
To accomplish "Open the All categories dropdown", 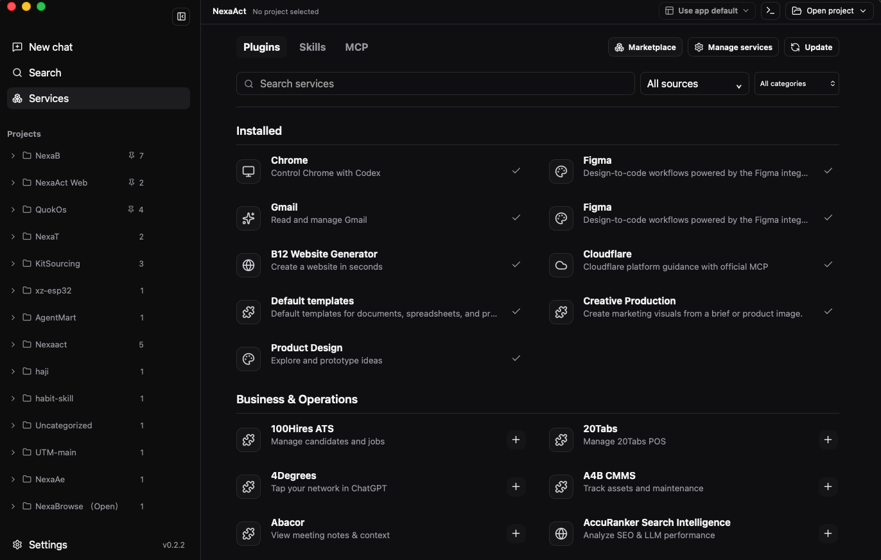I will point(797,83).
